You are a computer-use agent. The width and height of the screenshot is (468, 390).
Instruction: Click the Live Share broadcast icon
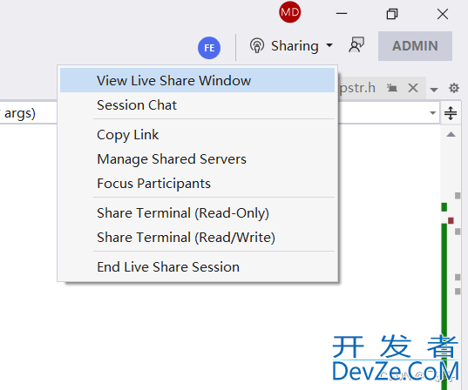[x=257, y=46]
